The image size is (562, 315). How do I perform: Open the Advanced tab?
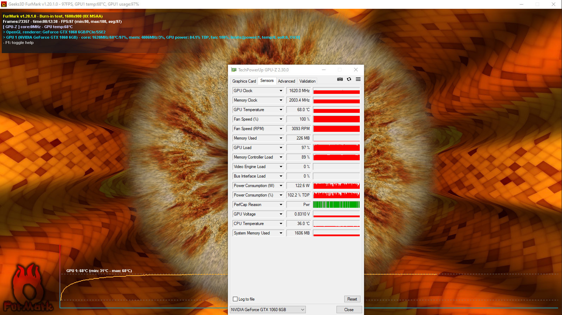286,81
